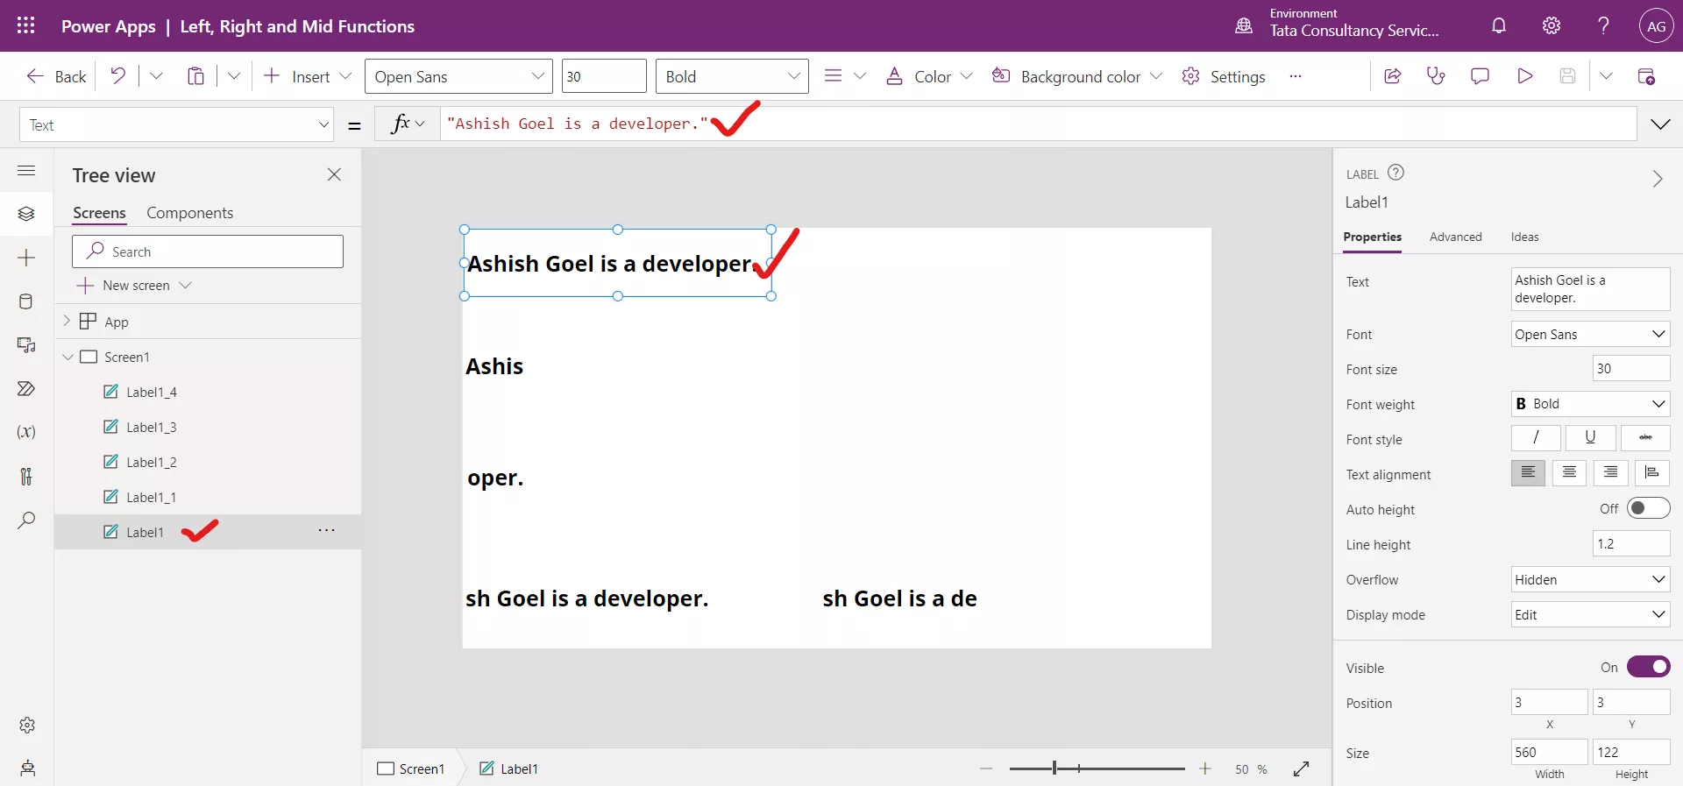Click the zoom slider track

pos(1097,768)
